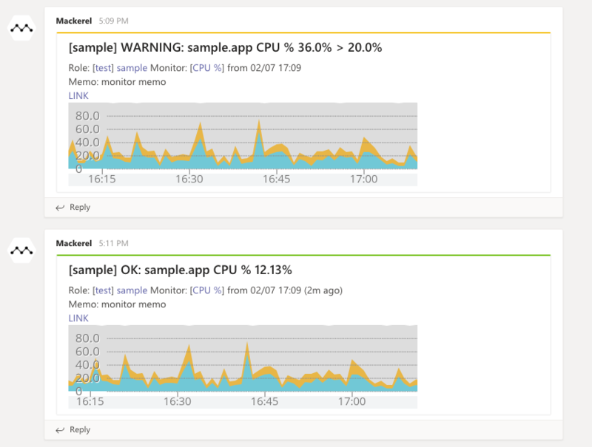592x447 pixels.
Task: Open sample role link in OK card
Action: click(132, 290)
